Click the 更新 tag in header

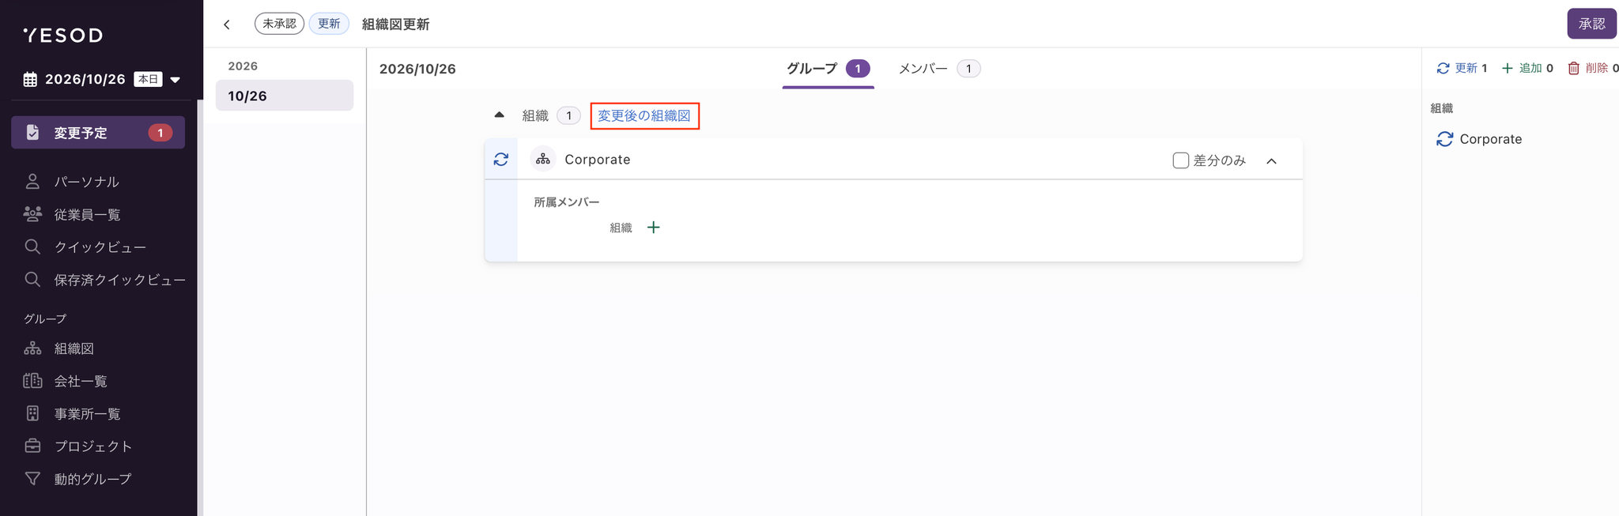pos(329,24)
